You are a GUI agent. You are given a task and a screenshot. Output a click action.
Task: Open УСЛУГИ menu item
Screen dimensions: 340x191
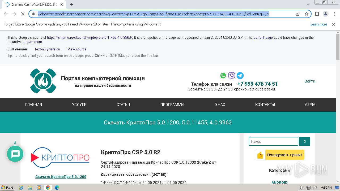pos(79,105)
